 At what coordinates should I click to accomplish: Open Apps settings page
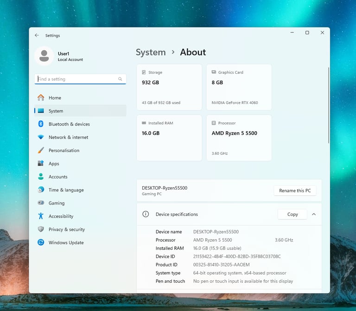(x=80, y=164)
